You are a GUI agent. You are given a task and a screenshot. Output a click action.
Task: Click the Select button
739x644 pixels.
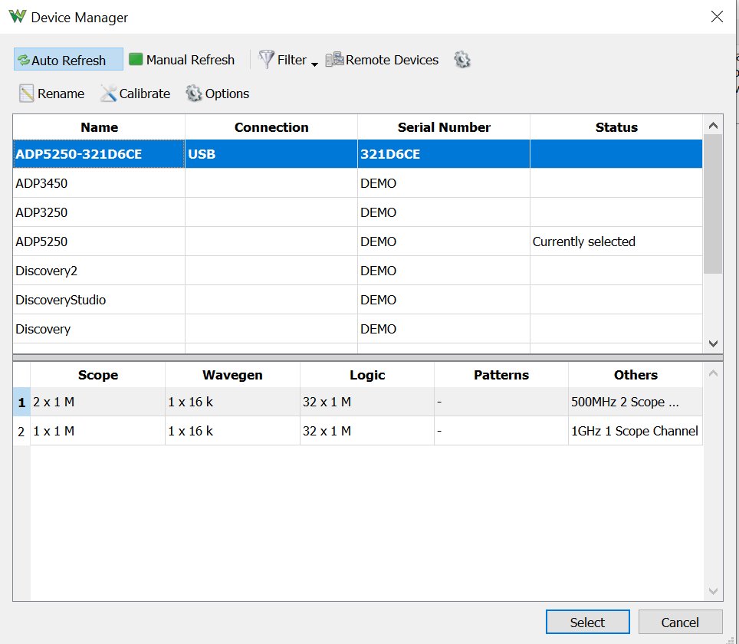(x=588, y=623)
